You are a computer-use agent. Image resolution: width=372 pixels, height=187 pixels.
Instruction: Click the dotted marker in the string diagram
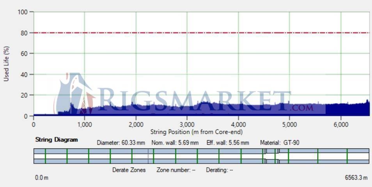pyautogui.click(x=148, y=156)
